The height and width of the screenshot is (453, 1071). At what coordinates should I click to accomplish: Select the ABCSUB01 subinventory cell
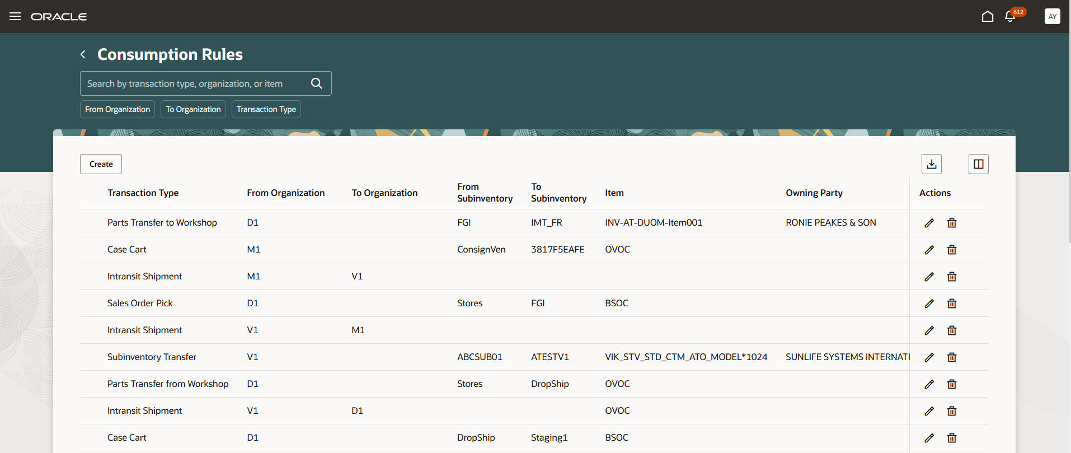480,357
